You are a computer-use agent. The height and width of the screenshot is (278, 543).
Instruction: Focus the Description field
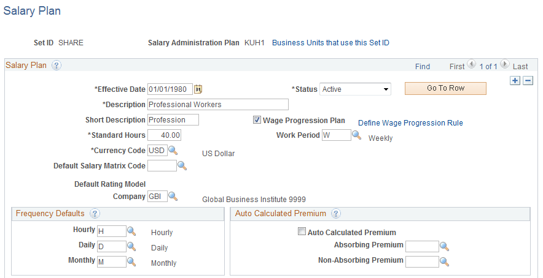click(218, 104)
